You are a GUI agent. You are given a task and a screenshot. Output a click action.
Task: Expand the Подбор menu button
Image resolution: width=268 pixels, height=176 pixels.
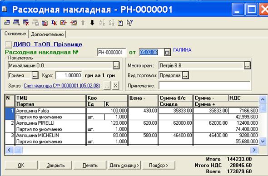tap(159, 165)
